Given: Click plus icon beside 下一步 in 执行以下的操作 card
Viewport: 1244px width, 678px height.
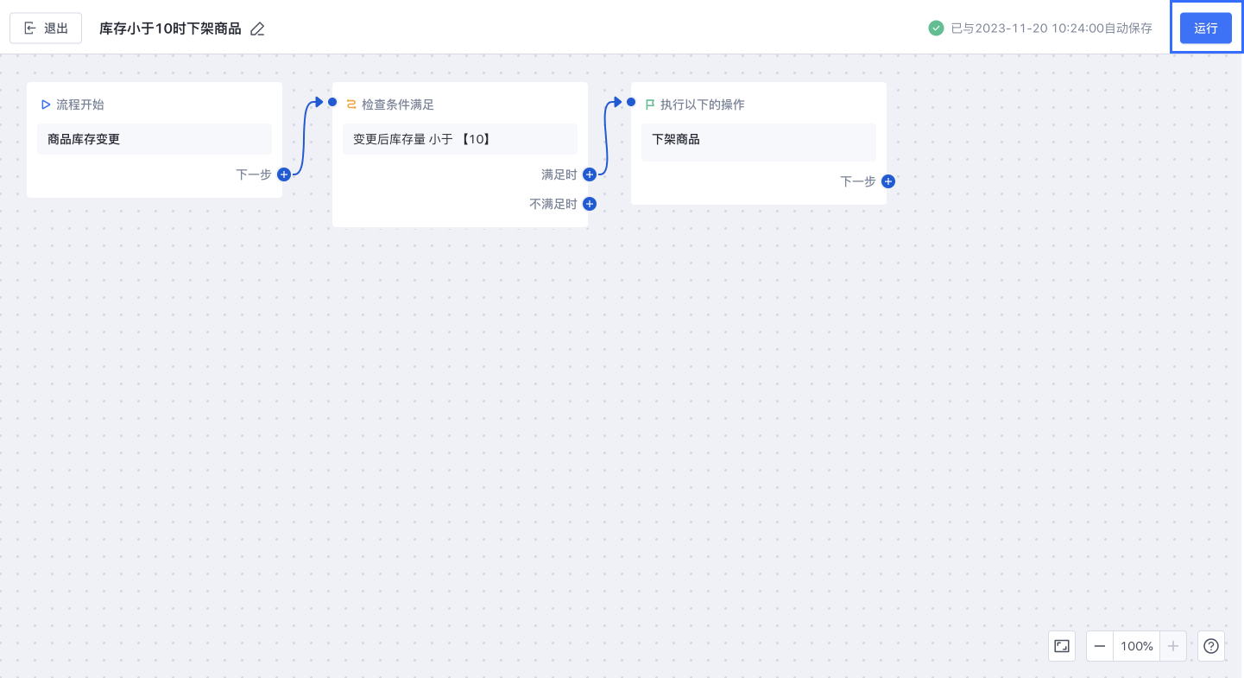Looking at the screenshot, I should click(888, 181).
